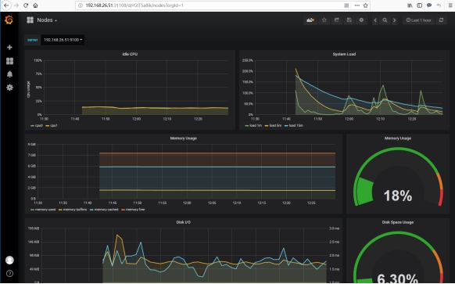Image resolution: width=455 pixels, height=284 pixels.
Task: Open the Configuration gear in sidebar
Action: 9,88
